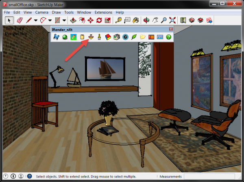Open the IRender material edit pencil icon
244x182 pixels.
pyautogui.click(x=74, y=37)
